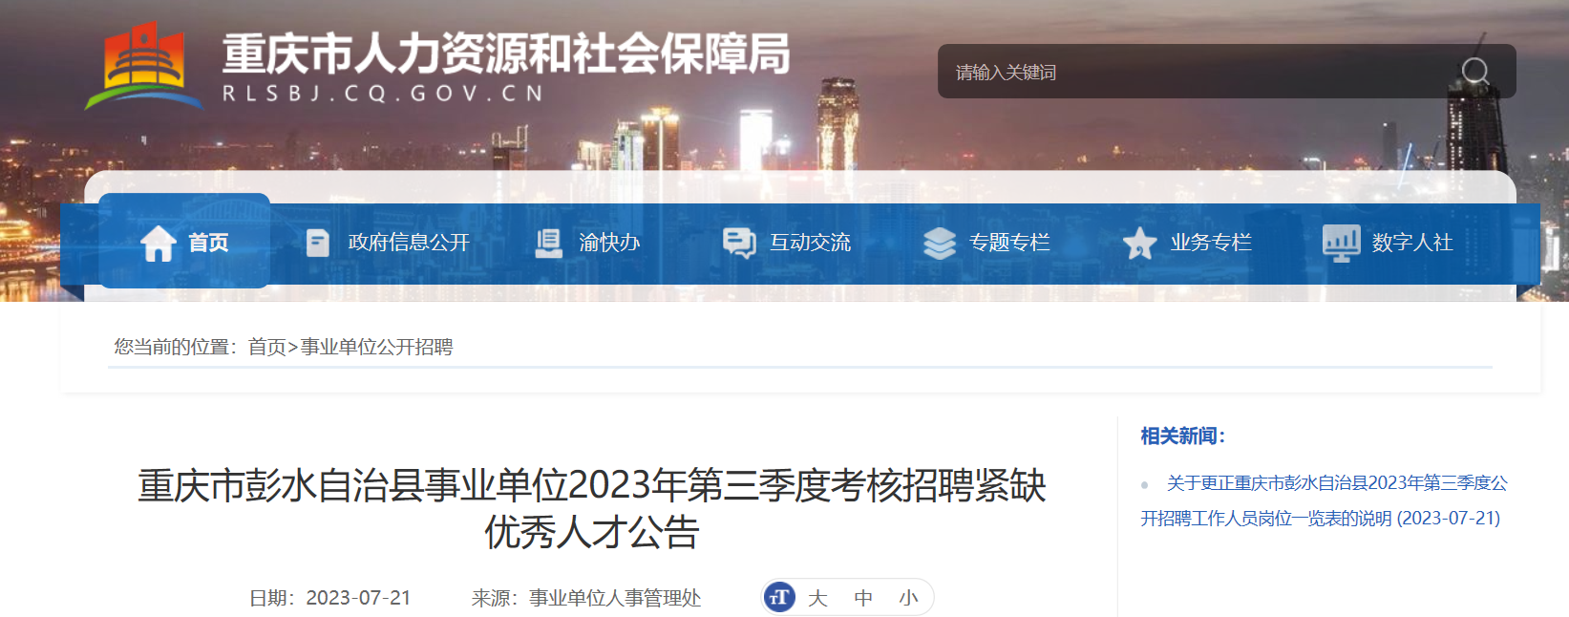Click the 专题专栏 layers icon

(940, 243)
